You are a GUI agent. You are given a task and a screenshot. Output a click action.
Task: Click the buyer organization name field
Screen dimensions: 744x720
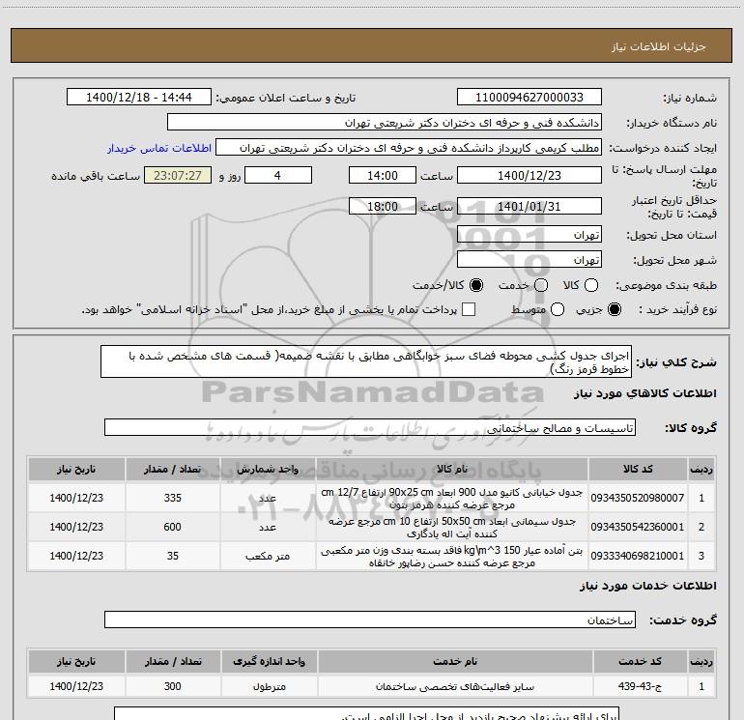385,123
